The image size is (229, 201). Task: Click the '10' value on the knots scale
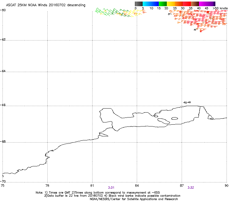click(151, 8)
